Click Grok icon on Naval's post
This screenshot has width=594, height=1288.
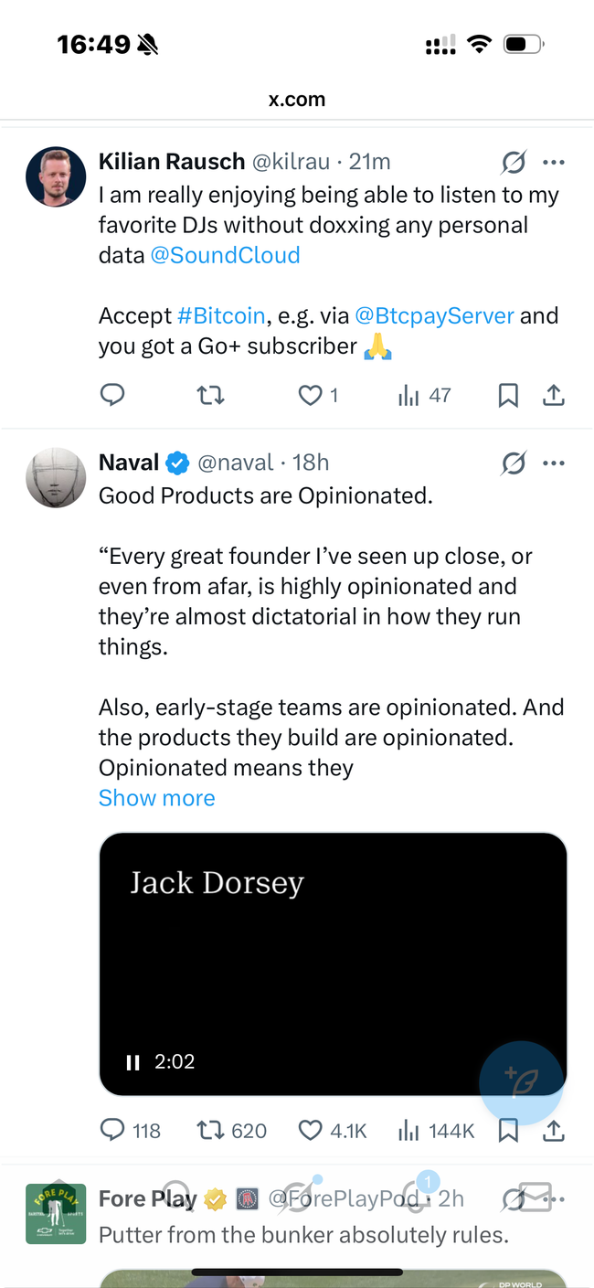pyautogui.click(x=514, y=463)
